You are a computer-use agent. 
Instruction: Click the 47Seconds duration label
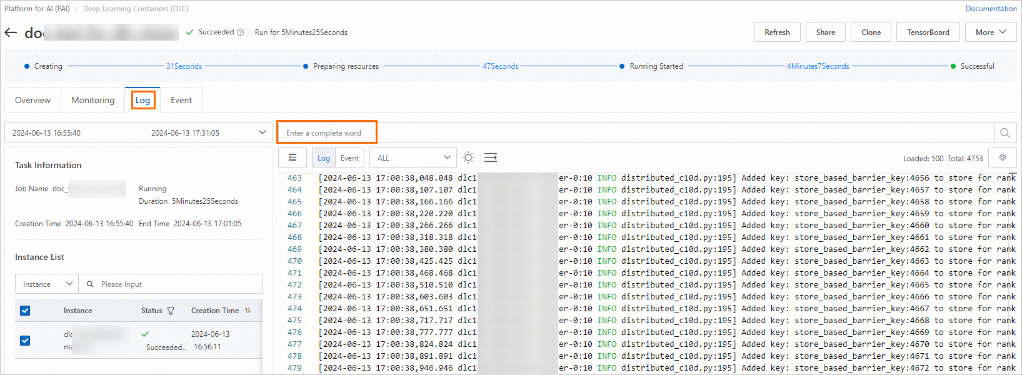[500, 66]
